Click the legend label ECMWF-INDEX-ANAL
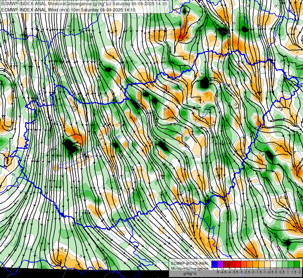 [190, 263]
